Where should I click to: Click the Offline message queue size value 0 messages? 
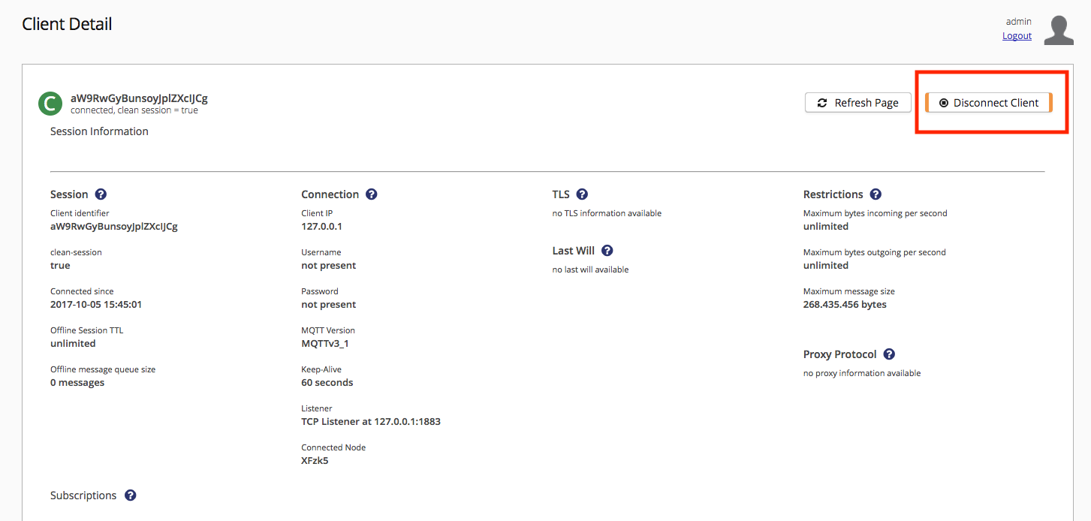[x=77, y=383]
